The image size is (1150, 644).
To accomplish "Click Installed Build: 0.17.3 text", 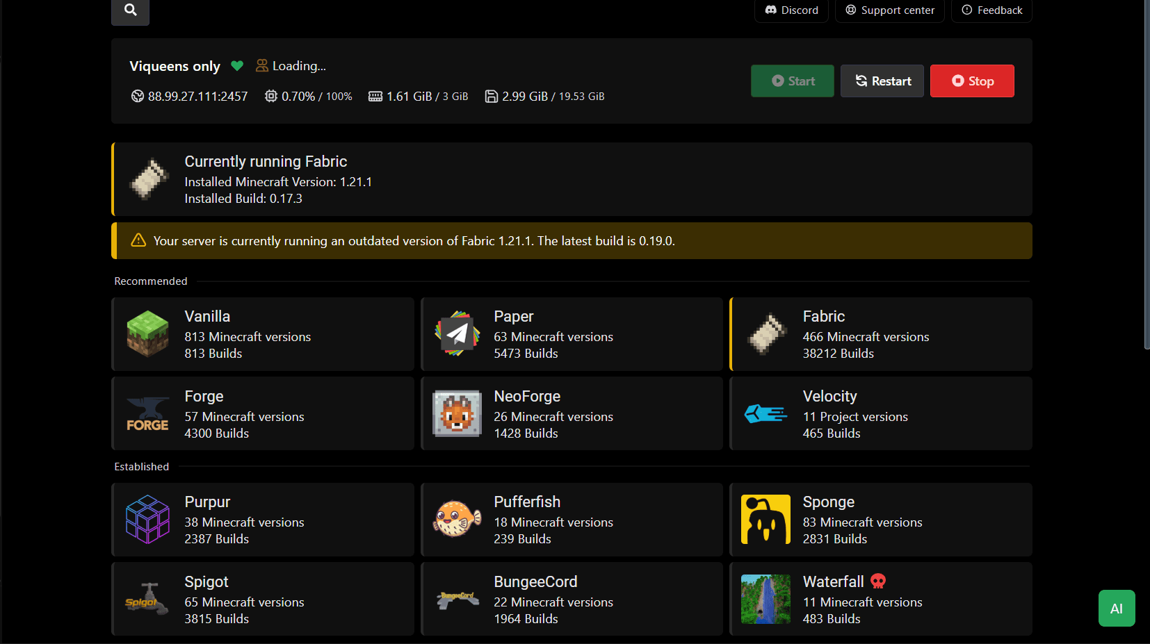I will pos(243,199).
